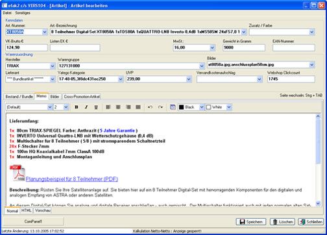Open the PDF document icon in memo
The width and height of the screenshot is (327, 235).
(x=18, y=173)
